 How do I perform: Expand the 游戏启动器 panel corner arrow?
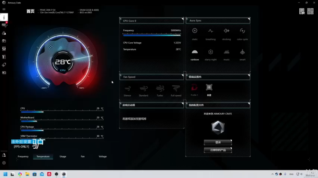point(182,104)
